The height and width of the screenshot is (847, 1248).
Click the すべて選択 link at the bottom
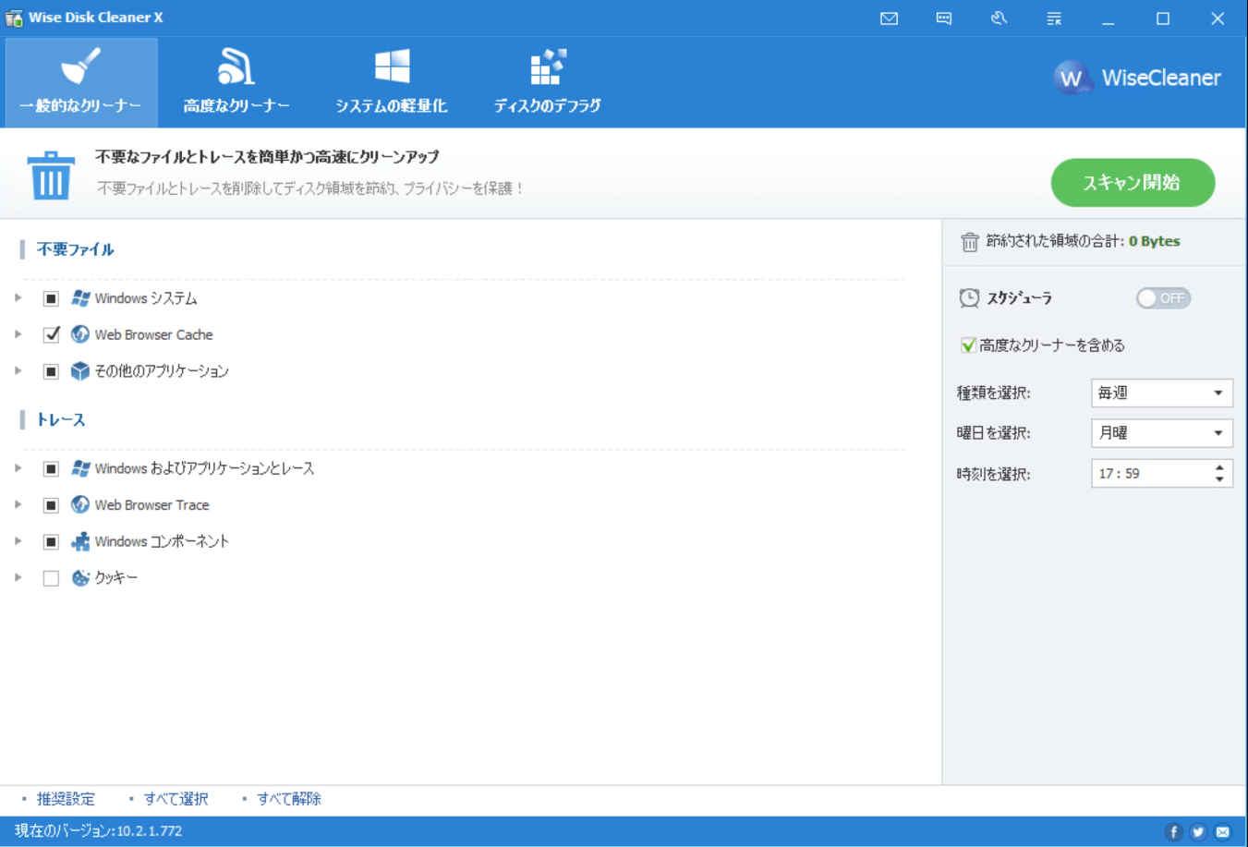(176, 798)
